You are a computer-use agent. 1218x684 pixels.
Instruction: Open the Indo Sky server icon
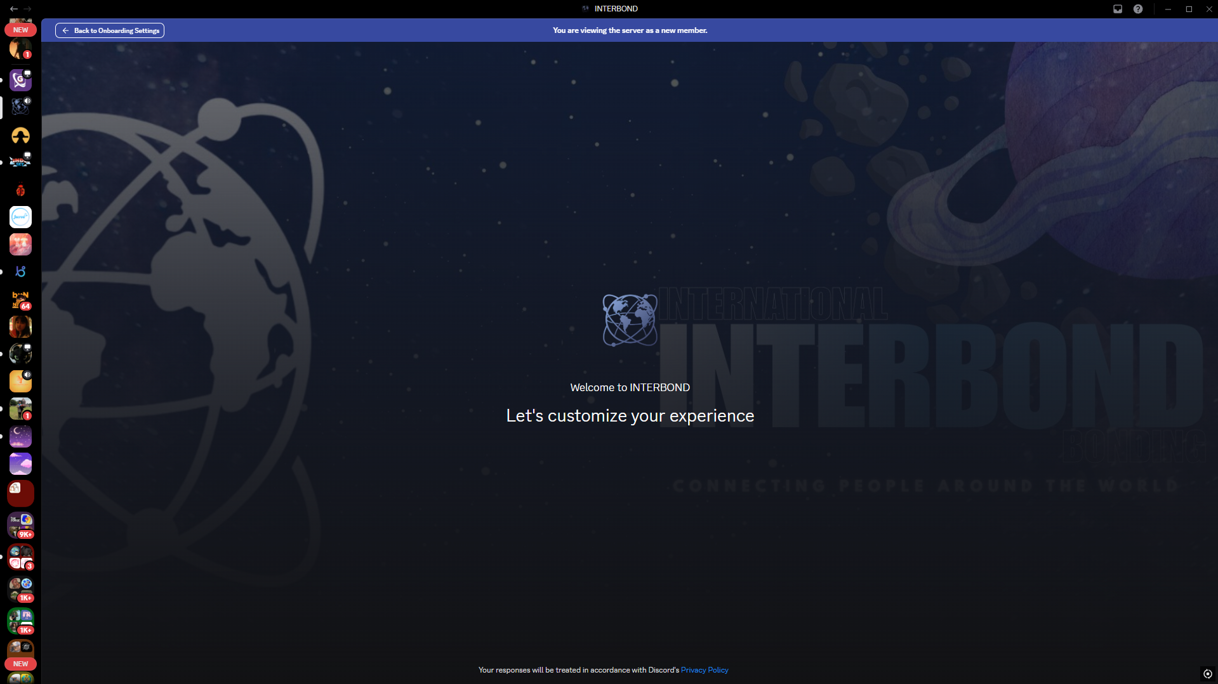[x=20, y=162]
